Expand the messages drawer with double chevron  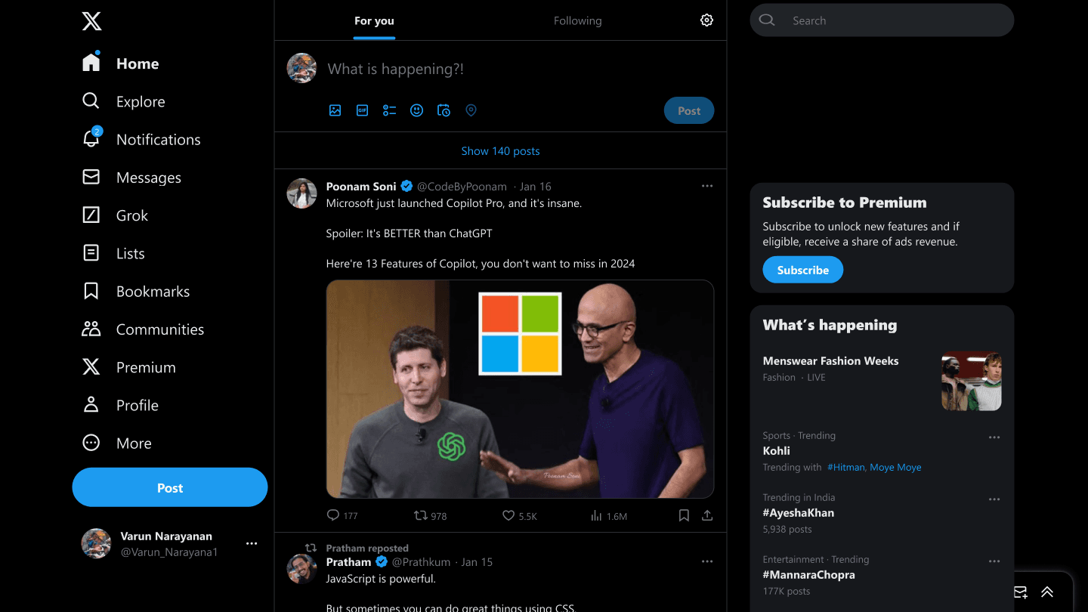1047,592
